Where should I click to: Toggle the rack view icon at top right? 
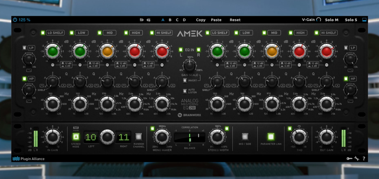(x=364, y=20)
